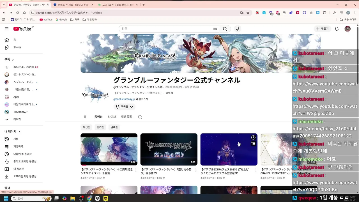
Task: Expand the 내 페이지 section
Action: click(12, 132)
